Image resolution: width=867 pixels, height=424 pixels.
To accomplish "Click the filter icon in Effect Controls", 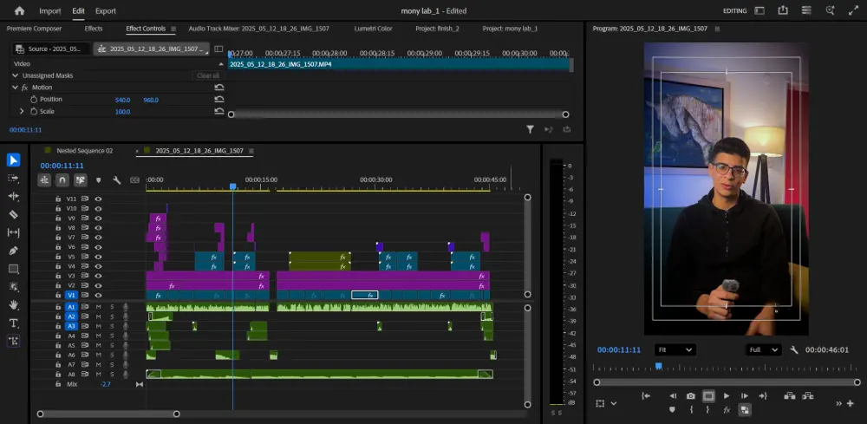I will click(x=531, y=129).
